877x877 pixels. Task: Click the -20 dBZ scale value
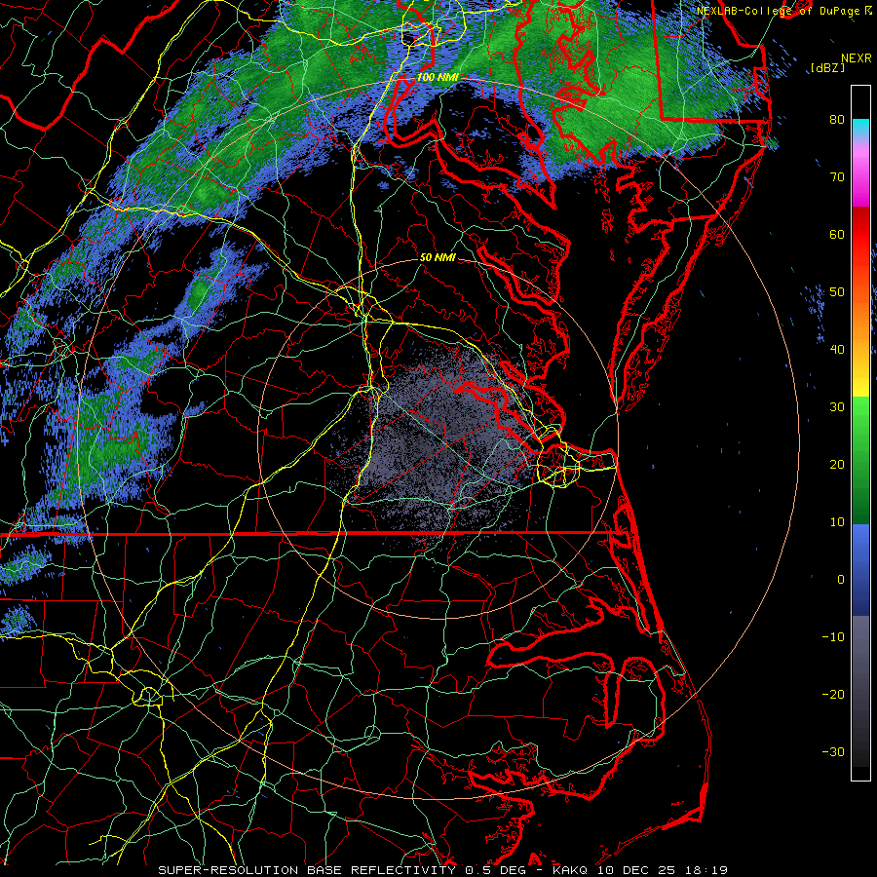(x=833, y=694)
